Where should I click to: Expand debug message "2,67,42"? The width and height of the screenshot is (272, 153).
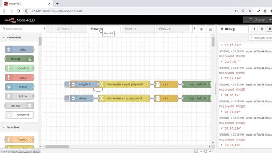click(x=221, y=62)
